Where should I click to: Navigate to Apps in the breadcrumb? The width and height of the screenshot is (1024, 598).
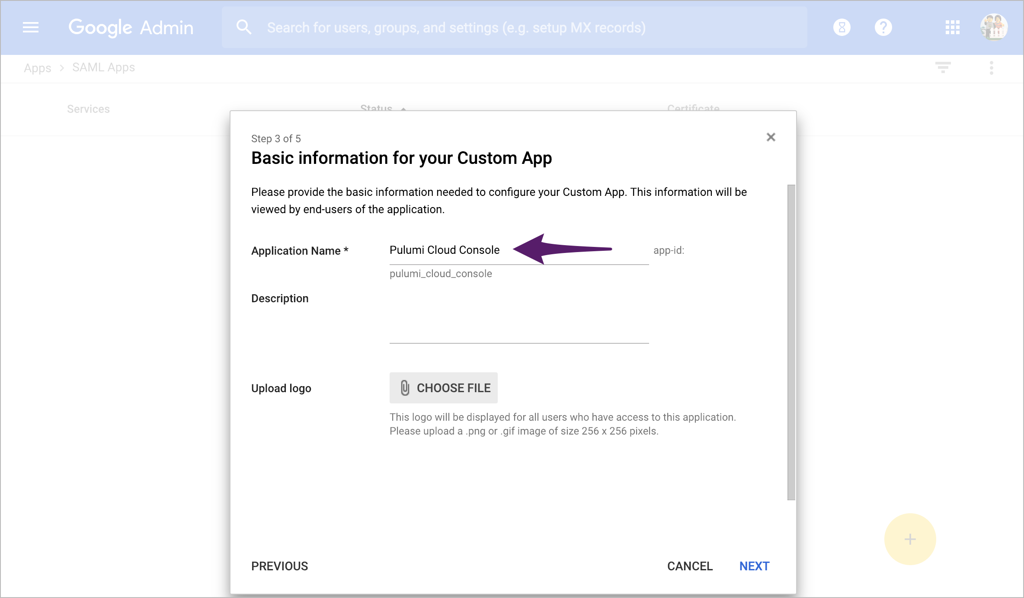coord(37,67)
